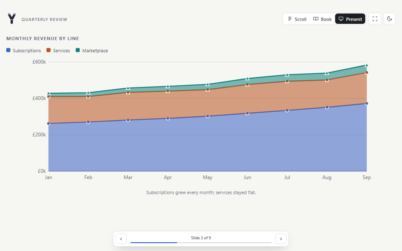
Task: Switch to Scroll view
Action: 297,19
